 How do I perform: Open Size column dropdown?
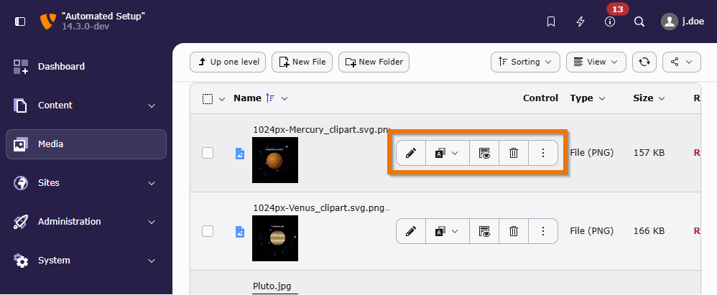tap(649, 98)
